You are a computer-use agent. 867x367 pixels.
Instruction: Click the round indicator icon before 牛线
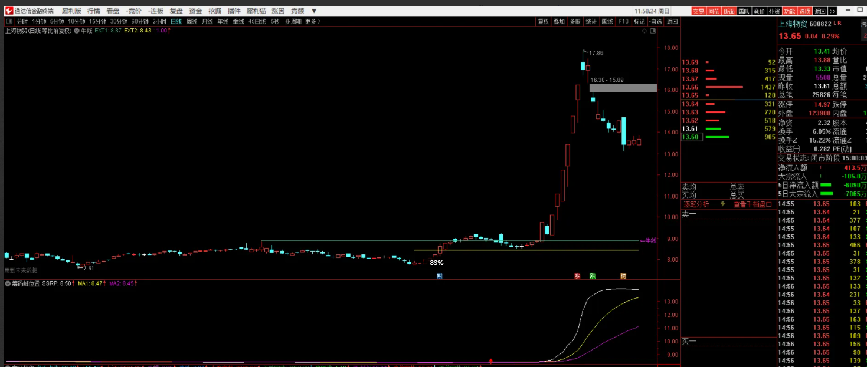click(x=77, y=30)
